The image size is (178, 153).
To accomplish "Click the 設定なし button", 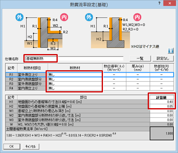I will pyautogui.click(x=163, y=59).
